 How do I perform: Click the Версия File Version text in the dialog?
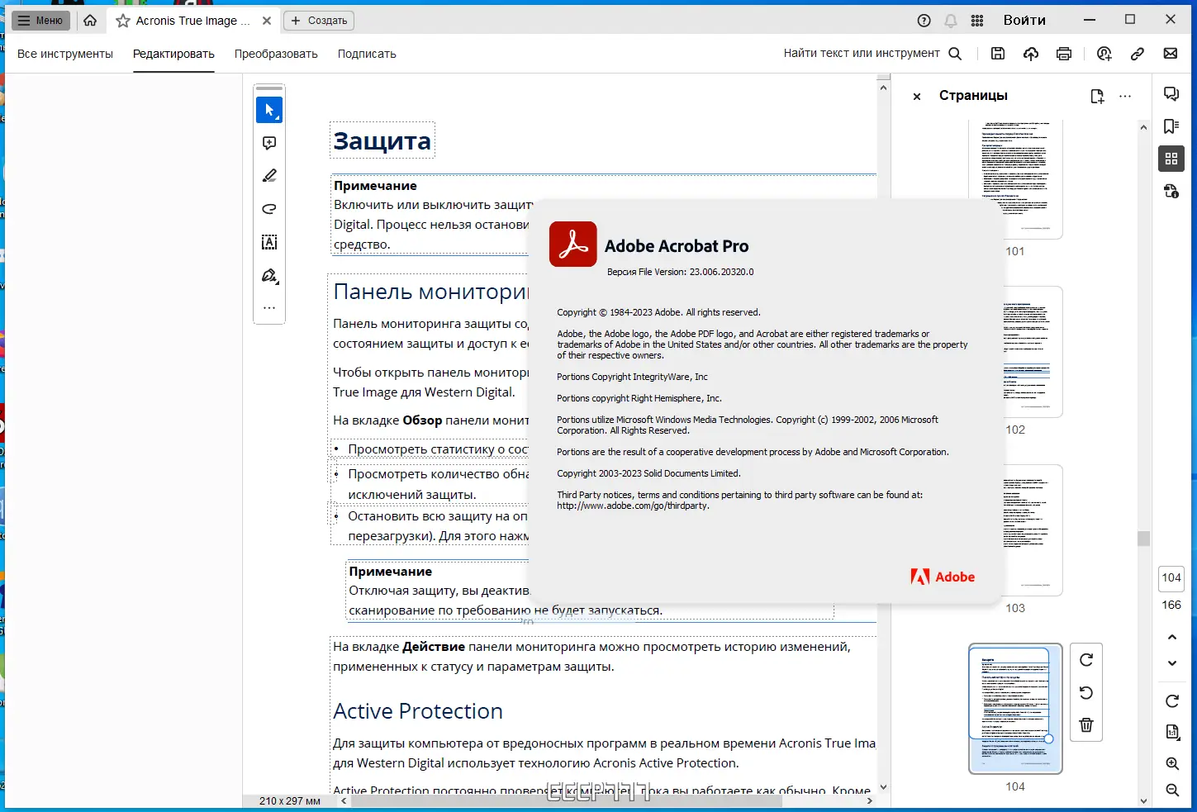681,272
